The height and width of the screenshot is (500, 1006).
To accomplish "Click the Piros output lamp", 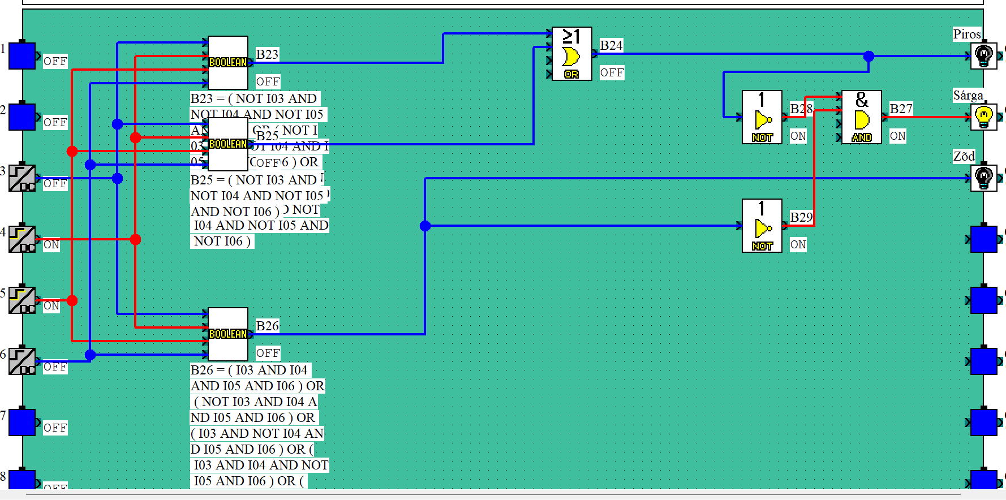I will click(x=984, y=56).
